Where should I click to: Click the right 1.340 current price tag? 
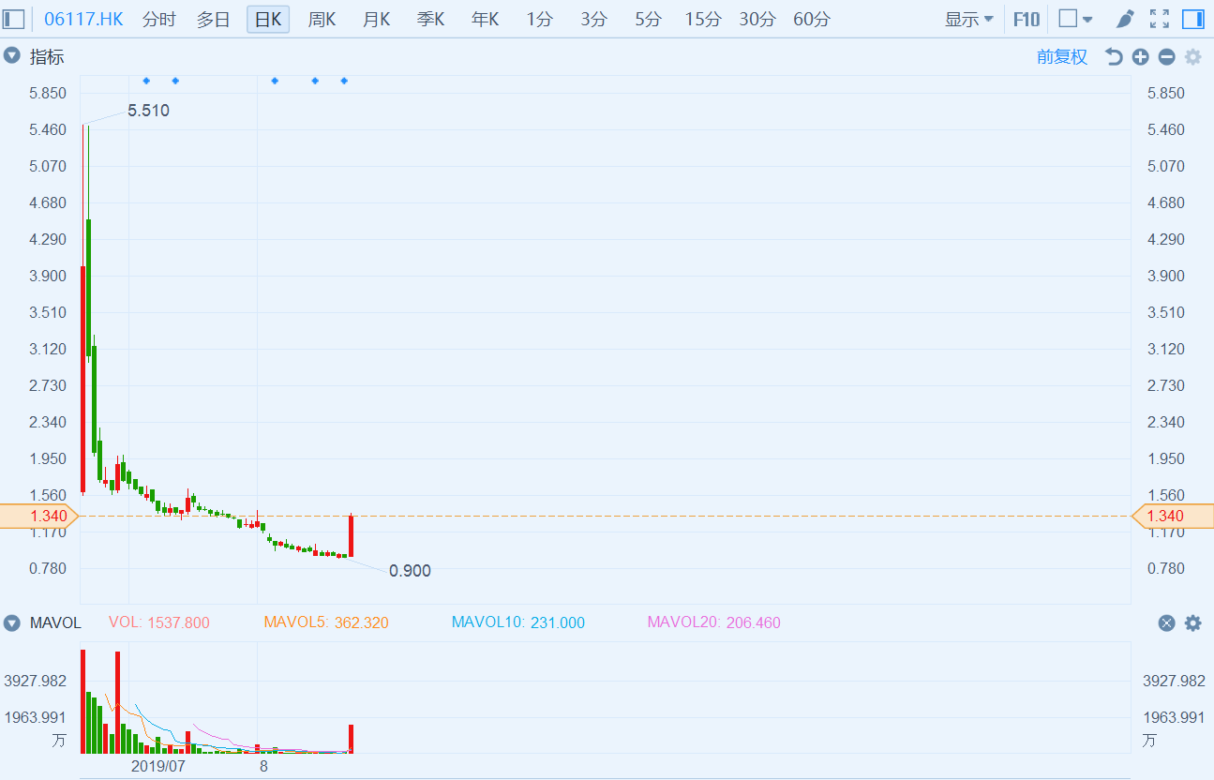tap(1173, 516)
